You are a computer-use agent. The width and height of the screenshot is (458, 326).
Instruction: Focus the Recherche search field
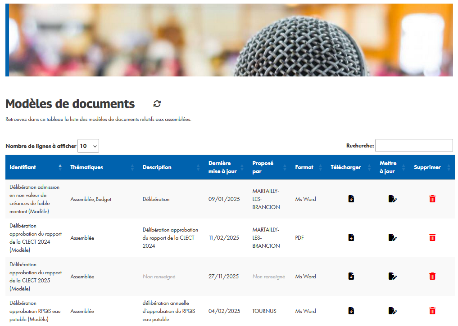pyautogui.click(x=414, y=146)
